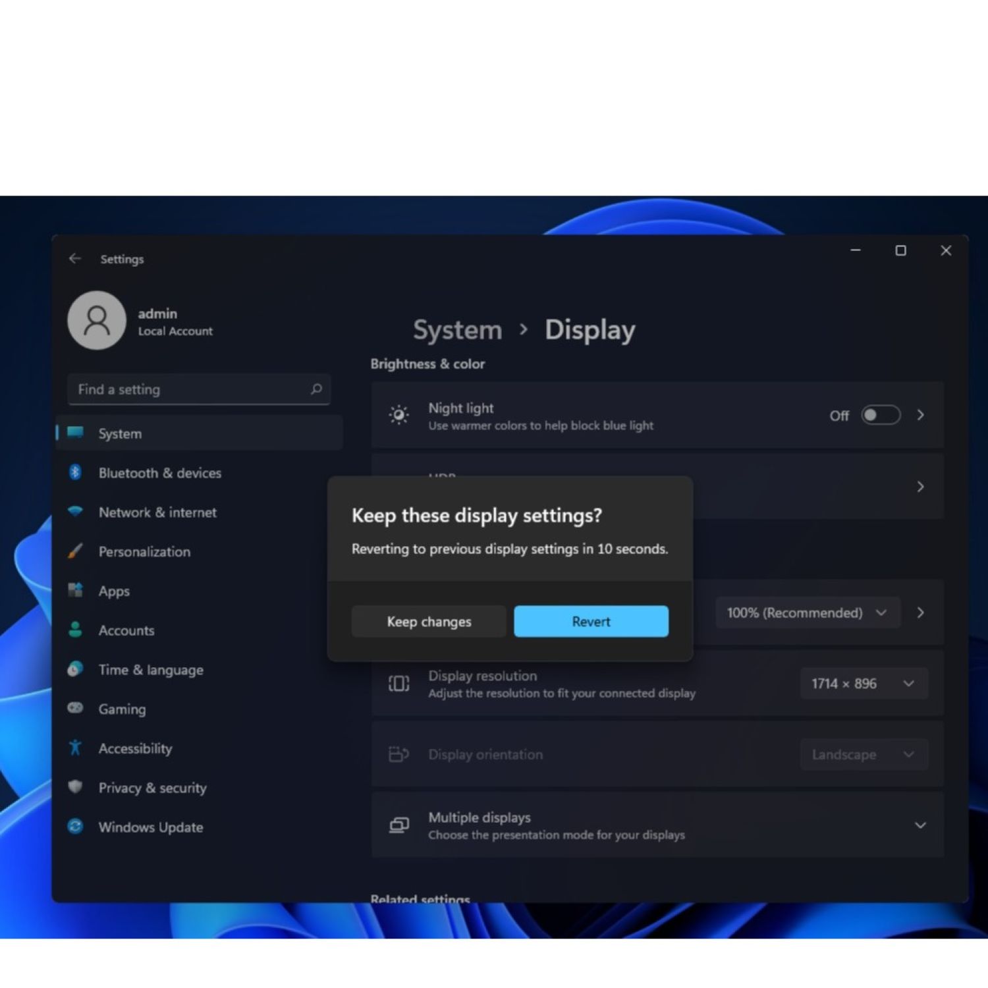
Task: Click the System breadcrumb link
Action: click(x=457, y=330)
